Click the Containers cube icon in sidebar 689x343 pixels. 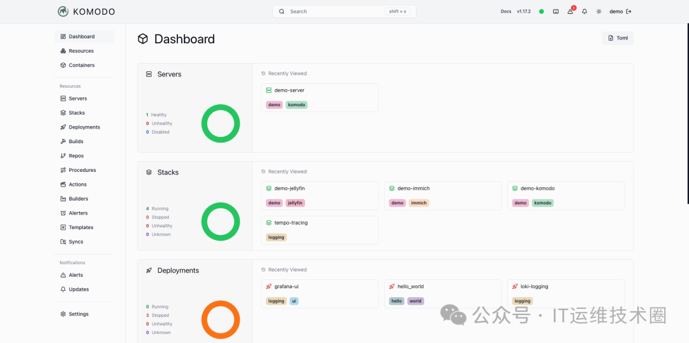[63, 66]
